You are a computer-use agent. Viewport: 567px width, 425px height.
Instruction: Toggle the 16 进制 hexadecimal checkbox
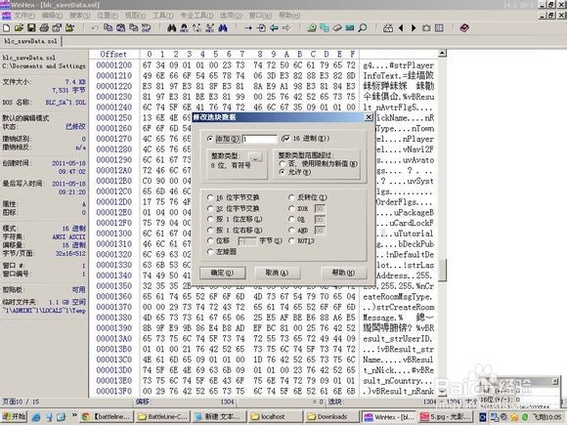tap(285, 139)
